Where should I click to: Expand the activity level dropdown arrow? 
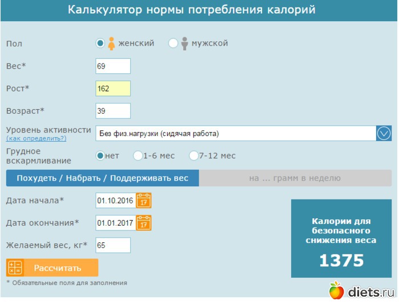pos(384,134)
